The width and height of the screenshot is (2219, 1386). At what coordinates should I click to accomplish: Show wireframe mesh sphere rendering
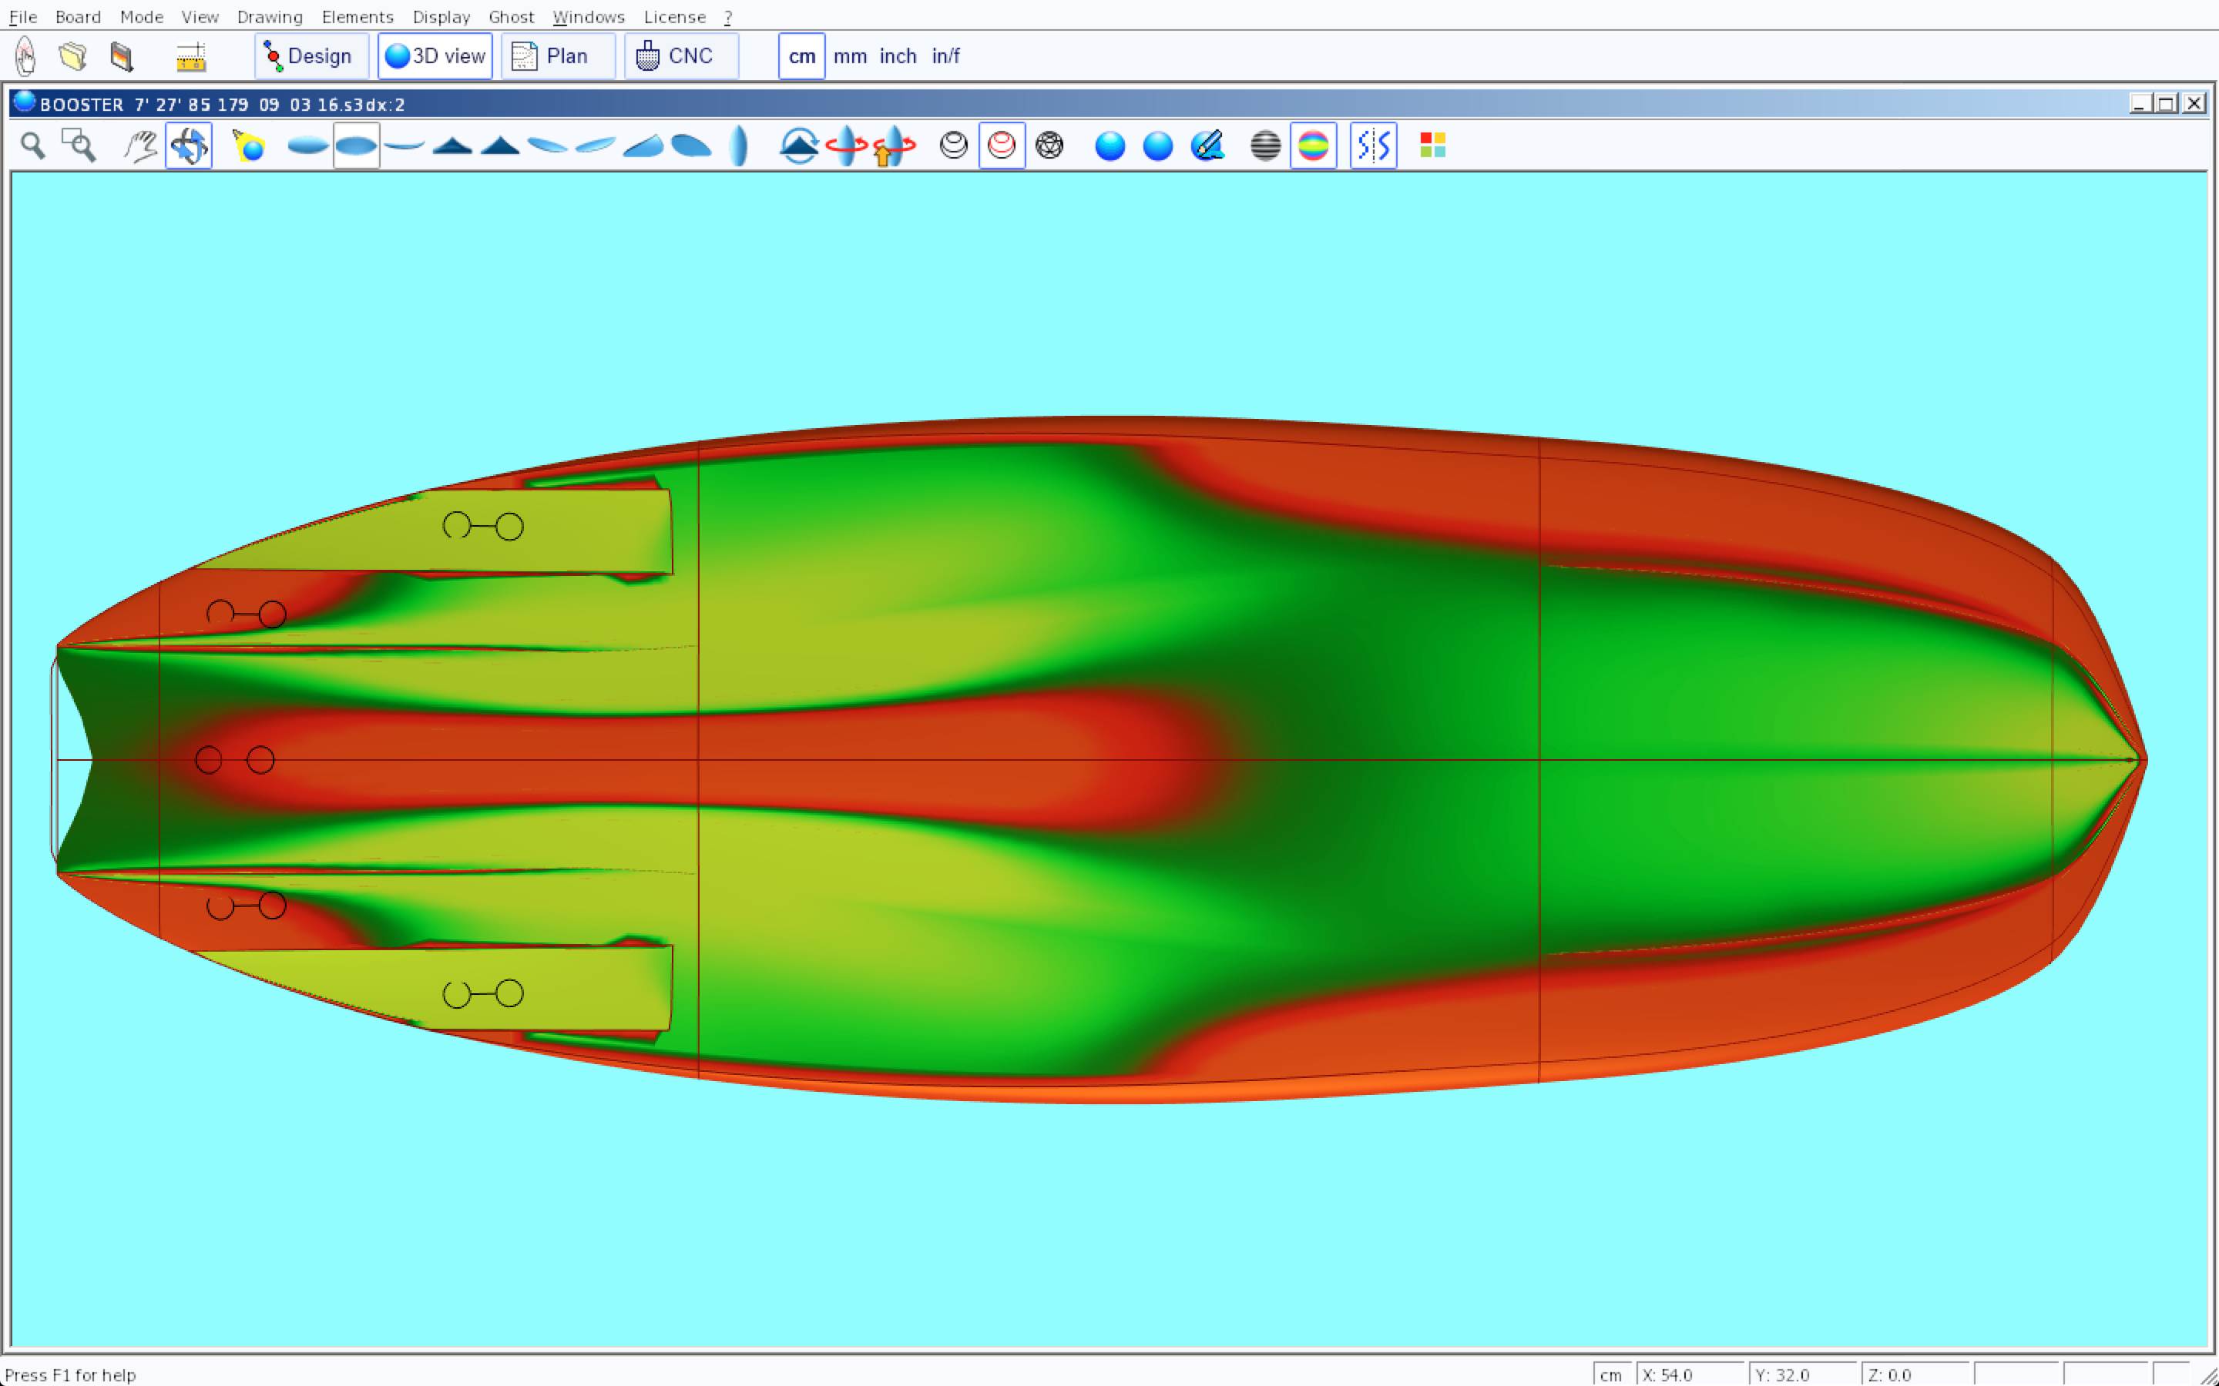point(1049,146)
